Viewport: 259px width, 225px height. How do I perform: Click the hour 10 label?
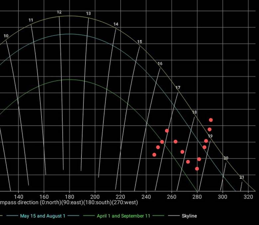[x=6, y=36]
